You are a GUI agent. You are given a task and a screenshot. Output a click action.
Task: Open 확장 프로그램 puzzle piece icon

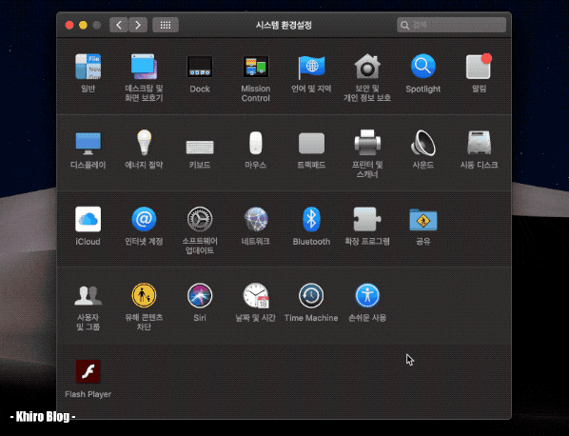pos(367,219)
